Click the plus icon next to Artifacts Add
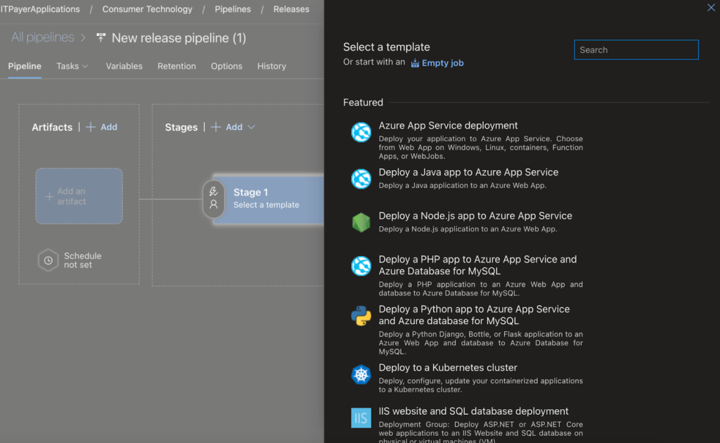Image resolution: width=720 pixels, height=443 pixels. pyautogui.click(x=91, y=127)
